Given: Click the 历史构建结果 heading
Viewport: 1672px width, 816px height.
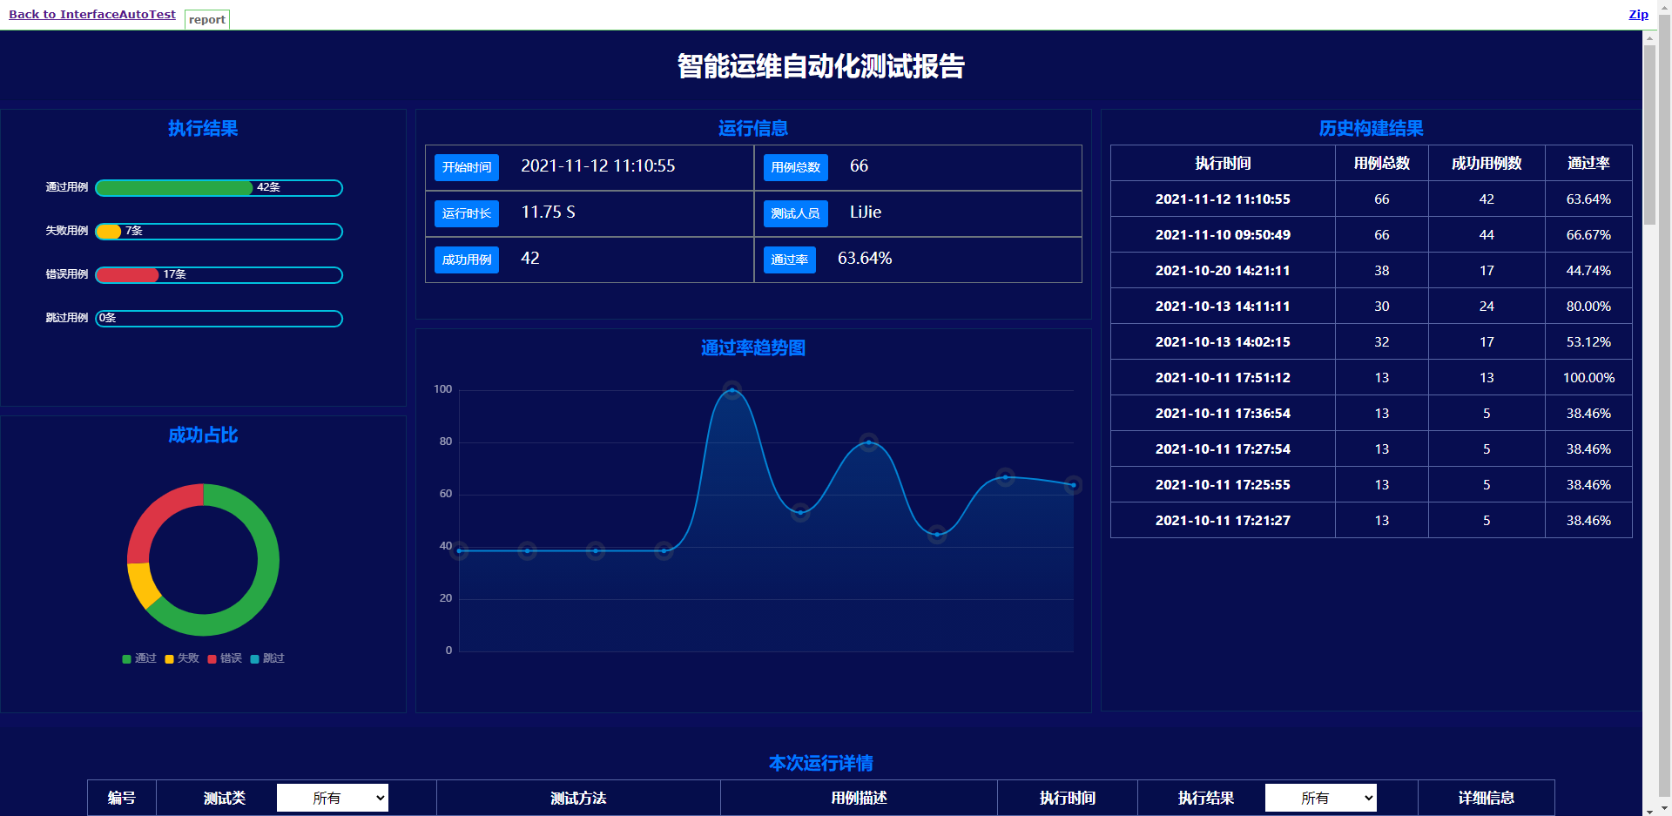Looking at the screenshot, I should (x=1371, y=129).
